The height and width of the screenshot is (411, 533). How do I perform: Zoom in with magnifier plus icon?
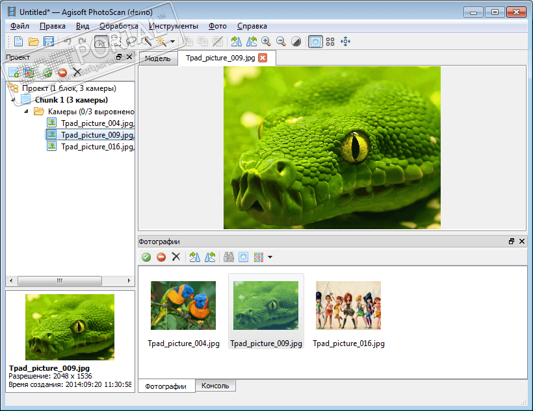pos(266,42)
